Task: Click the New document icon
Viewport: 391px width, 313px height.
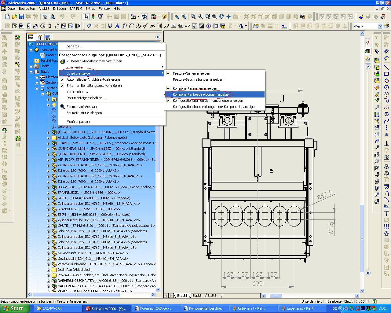Action: click(8, 17)
